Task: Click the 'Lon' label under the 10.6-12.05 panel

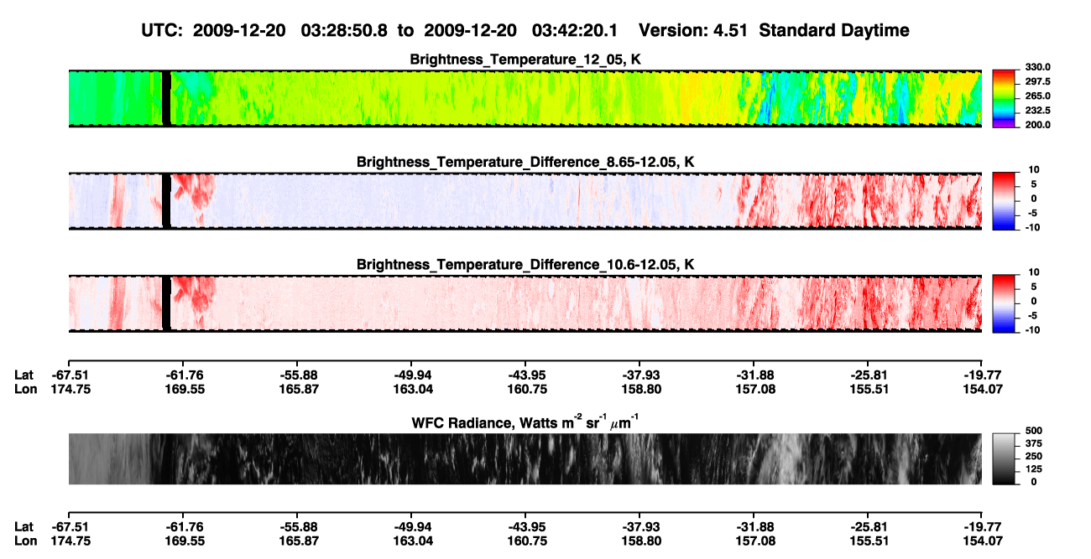Action: pyautogui.click(x=25, y=389)
